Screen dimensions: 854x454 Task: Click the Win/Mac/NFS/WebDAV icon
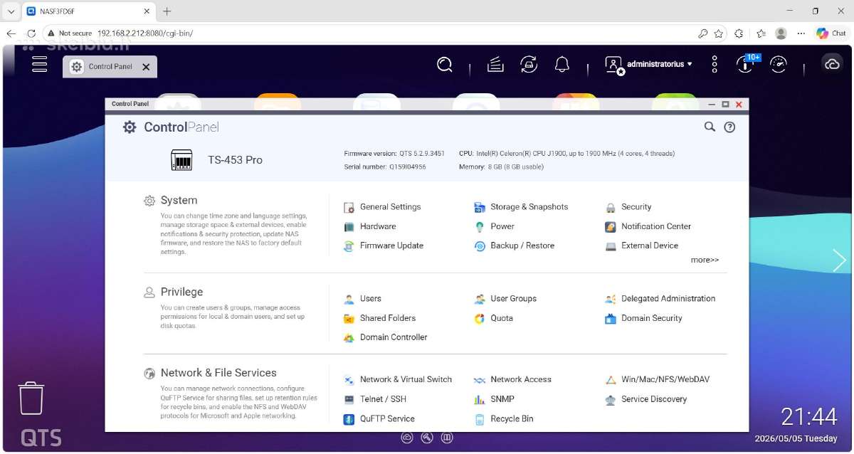point(611,380)
